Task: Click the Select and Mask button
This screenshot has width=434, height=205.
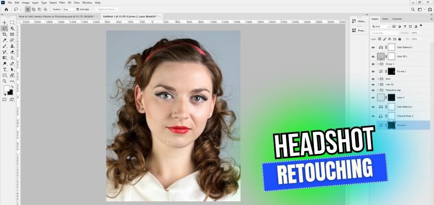Action: [106, 10]
